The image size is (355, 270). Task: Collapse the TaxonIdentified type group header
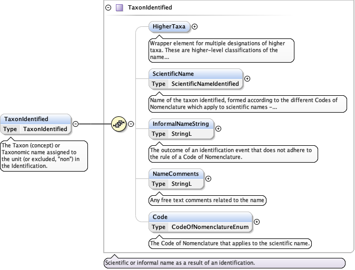pyautogui.click(x=109, y=8)
